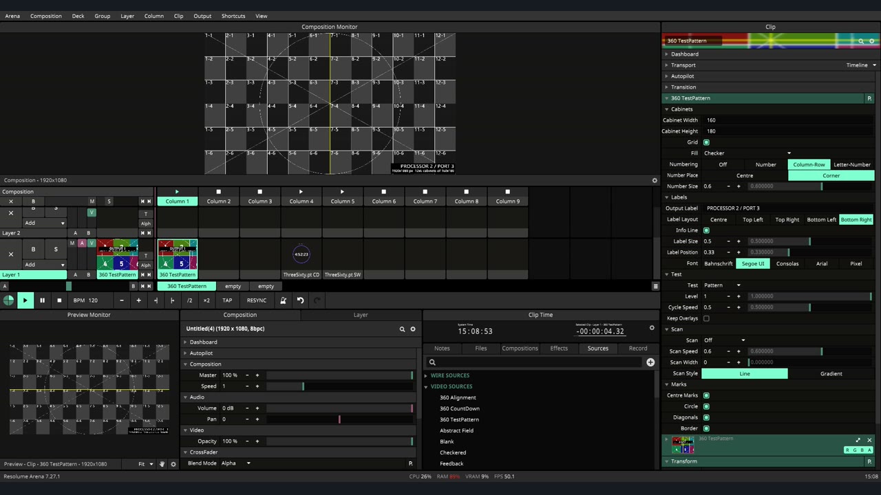Click the TAP tempo button
This screenshot has height=495, width=881.
(x=227, y=300)
